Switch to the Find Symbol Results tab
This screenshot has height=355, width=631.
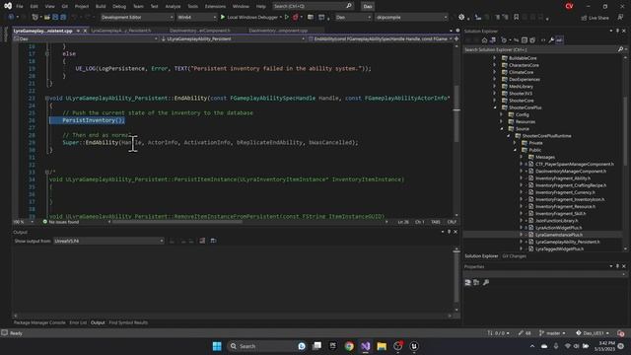coord(128,322)
